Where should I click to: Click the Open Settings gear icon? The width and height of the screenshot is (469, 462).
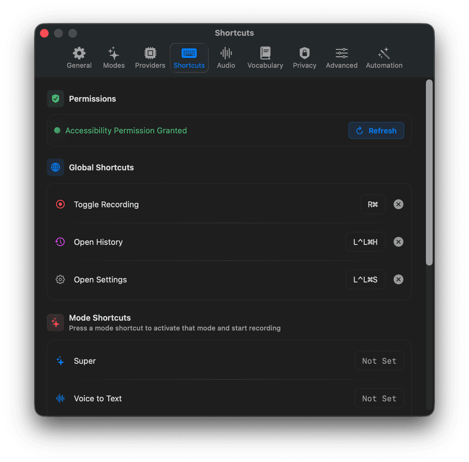60,279
